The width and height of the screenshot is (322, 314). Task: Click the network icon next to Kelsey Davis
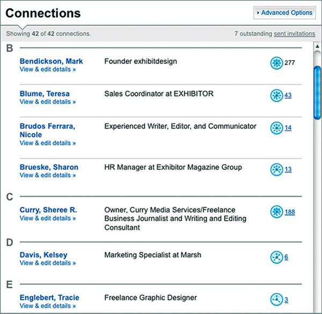tap(276, 257)
